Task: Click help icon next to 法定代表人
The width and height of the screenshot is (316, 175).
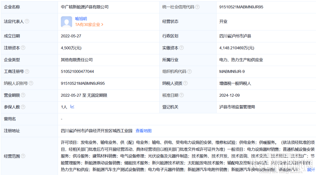Action: pyautogui.click(x=27, y=21)
